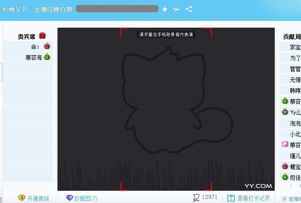Click the dark video player area

tap(166, 109)
